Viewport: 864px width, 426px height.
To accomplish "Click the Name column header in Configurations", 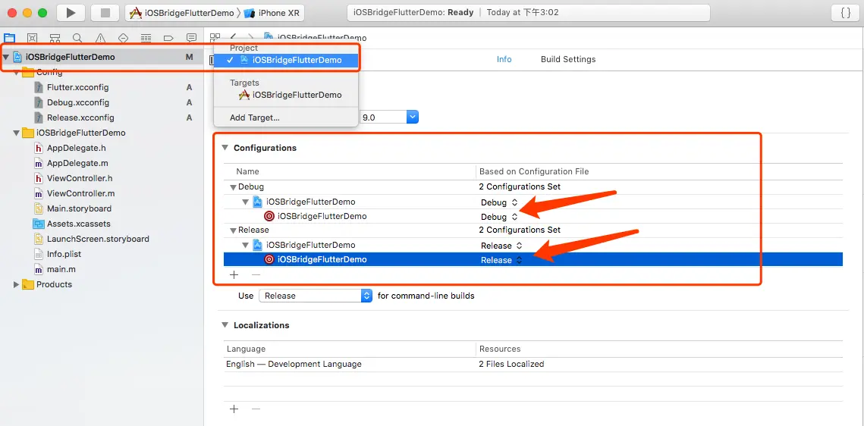I will [x=247, y=171].
